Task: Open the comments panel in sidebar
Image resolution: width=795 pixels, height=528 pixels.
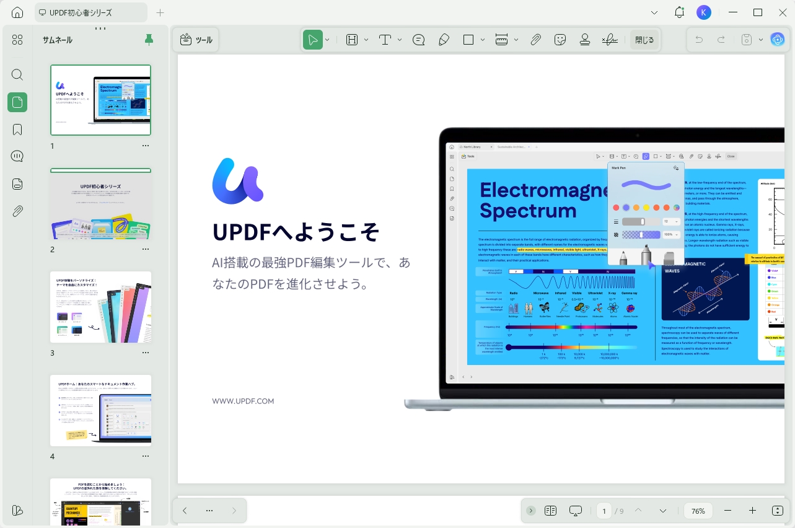Action: point(17,156)
